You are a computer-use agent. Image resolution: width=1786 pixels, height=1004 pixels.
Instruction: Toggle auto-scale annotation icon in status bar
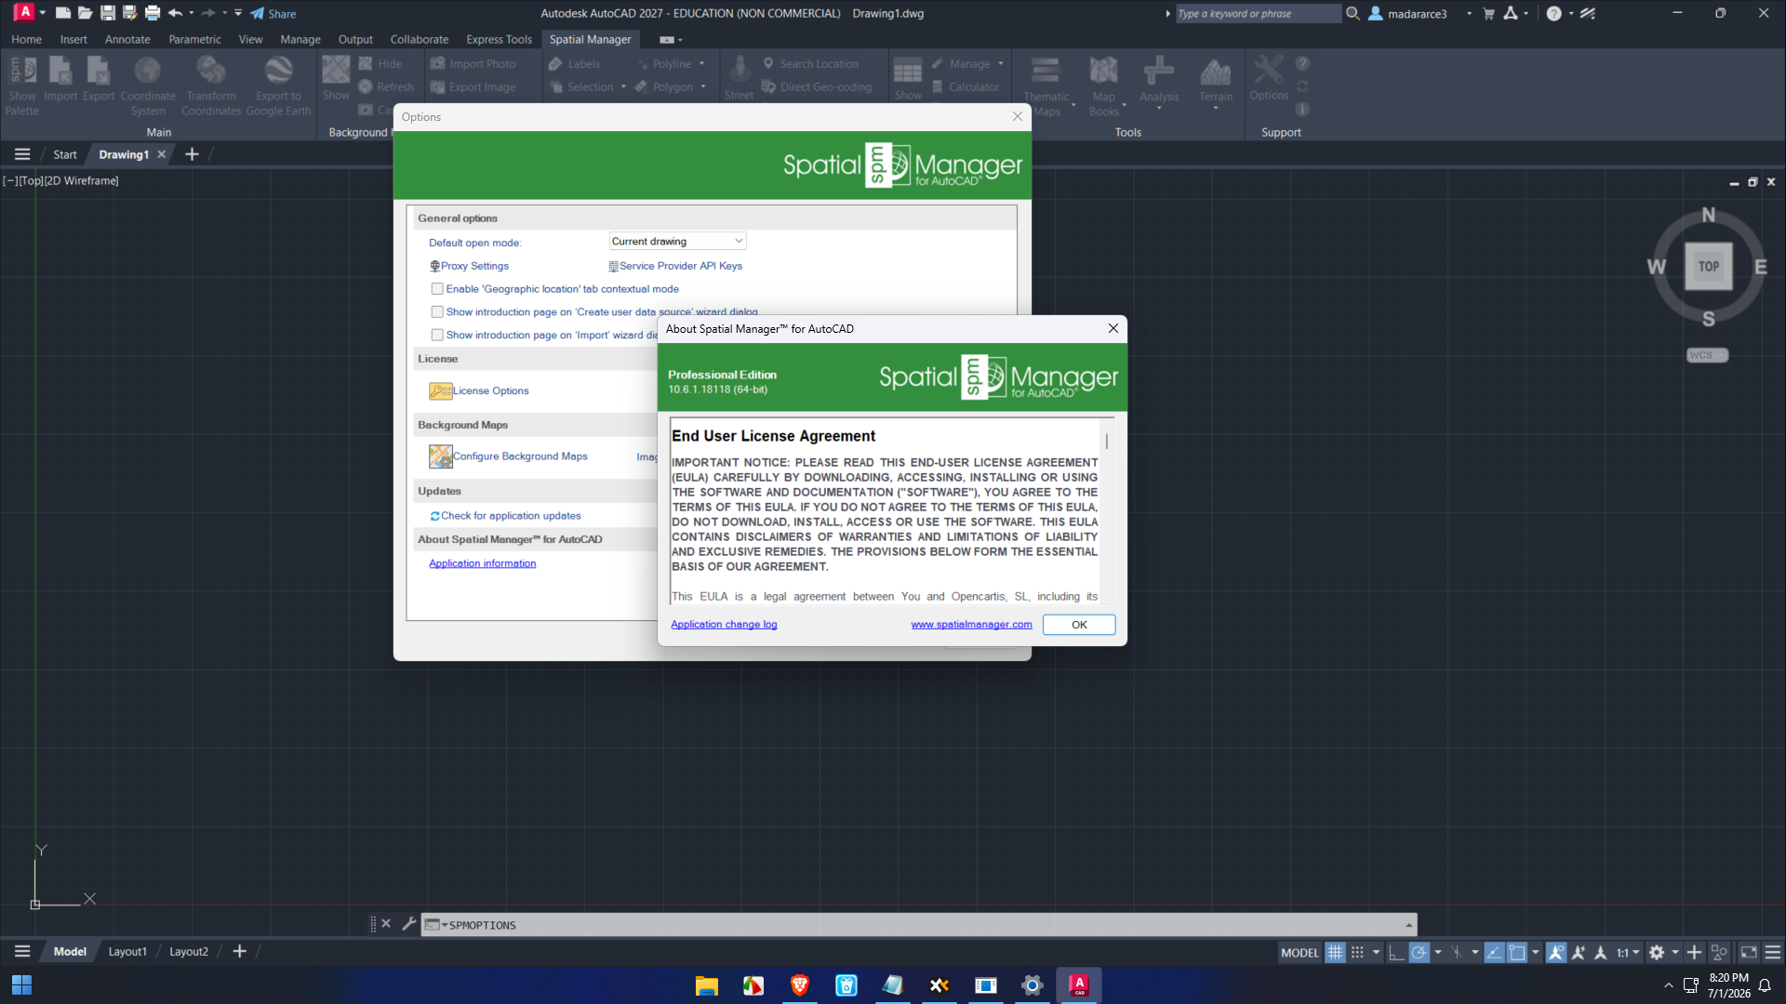[x=1579, y=952]
